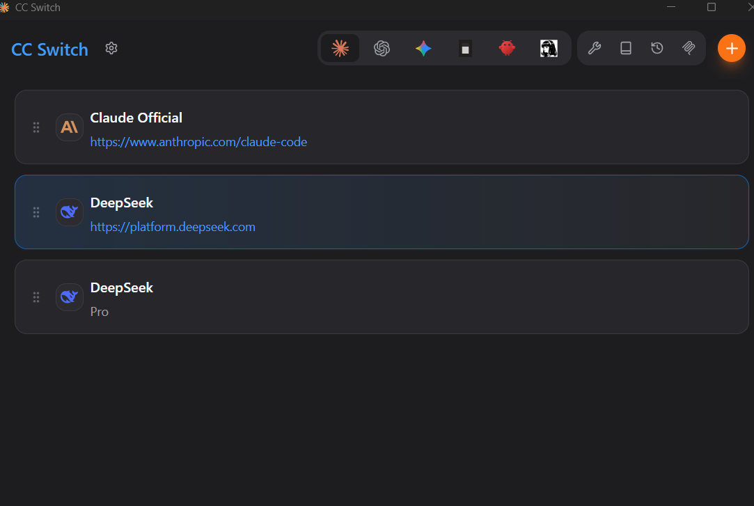The width and height of the screenshot is (754, 506).
Task: Click the blue CC Switch header title
Action: pyautogui.click(x=49, y=49)
